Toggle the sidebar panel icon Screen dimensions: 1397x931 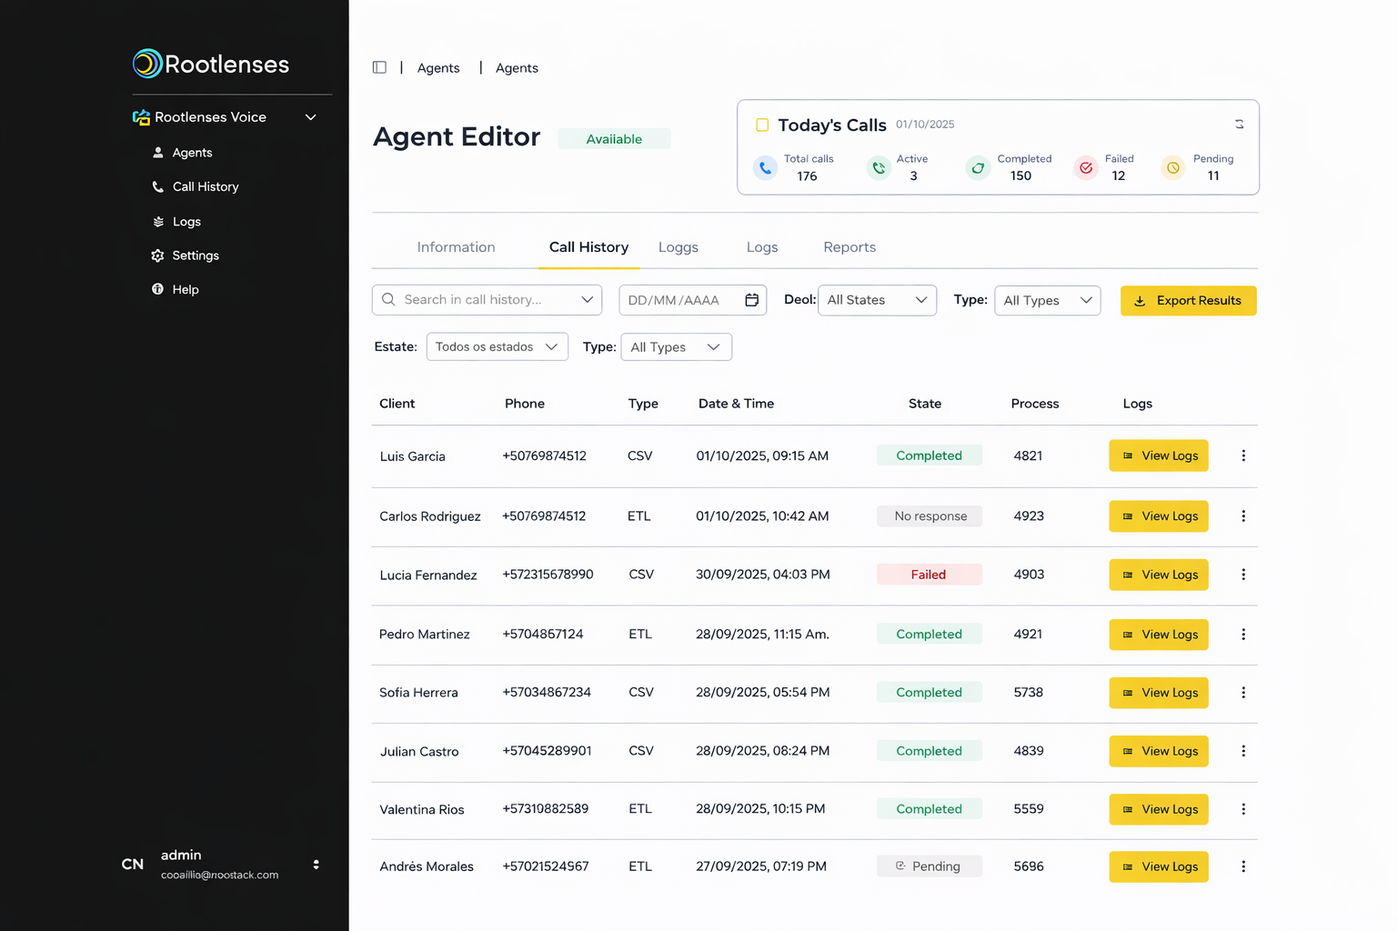[x=379, y=67]
